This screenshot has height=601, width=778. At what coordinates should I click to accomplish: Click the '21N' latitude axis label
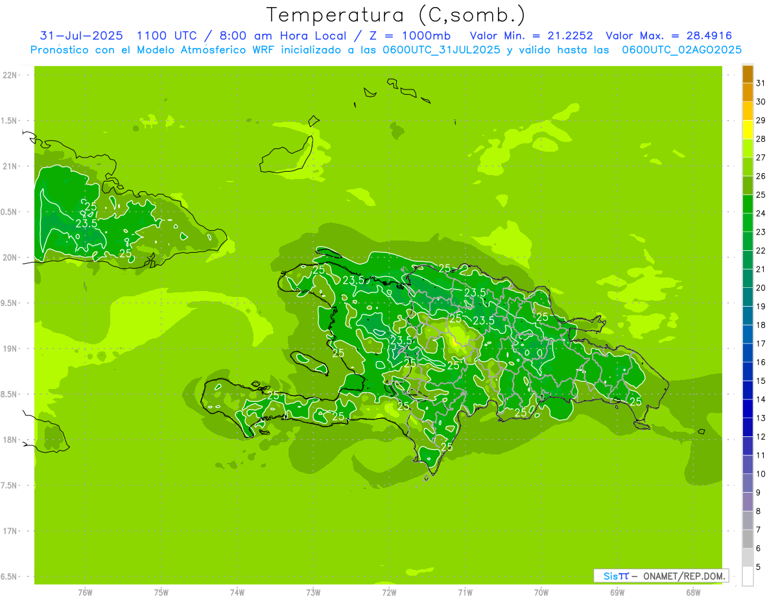pyautogui.click(x=10, y=166)
